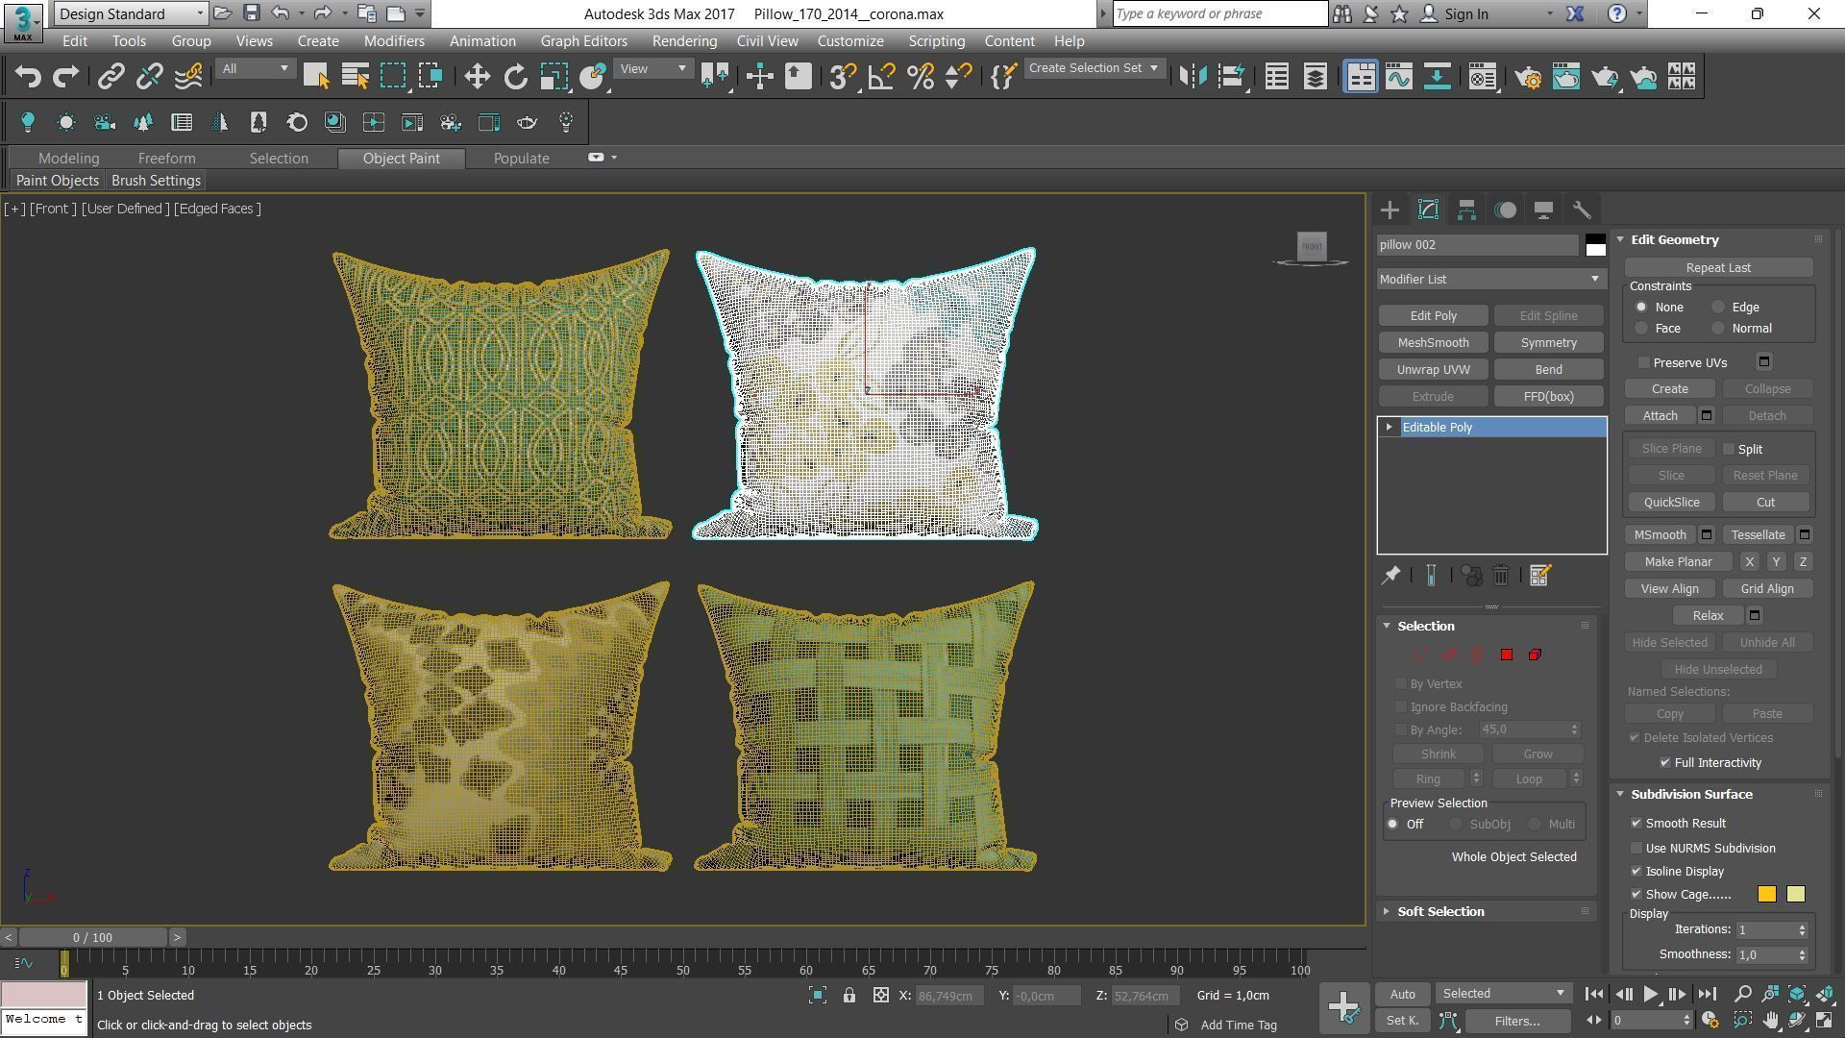Toggle the Angle Snap icon

click(x=881, y=77)
